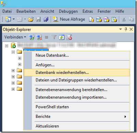Open the new project dropdown arrow
Image resolution: width=137 pixels, height=133 pixels.
14,19
